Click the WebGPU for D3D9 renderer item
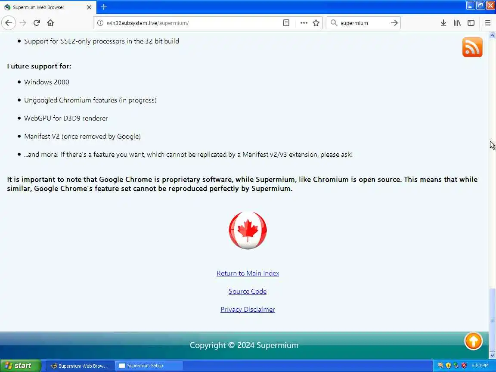This screenshot has width=496, height=372. coord(66,118)
